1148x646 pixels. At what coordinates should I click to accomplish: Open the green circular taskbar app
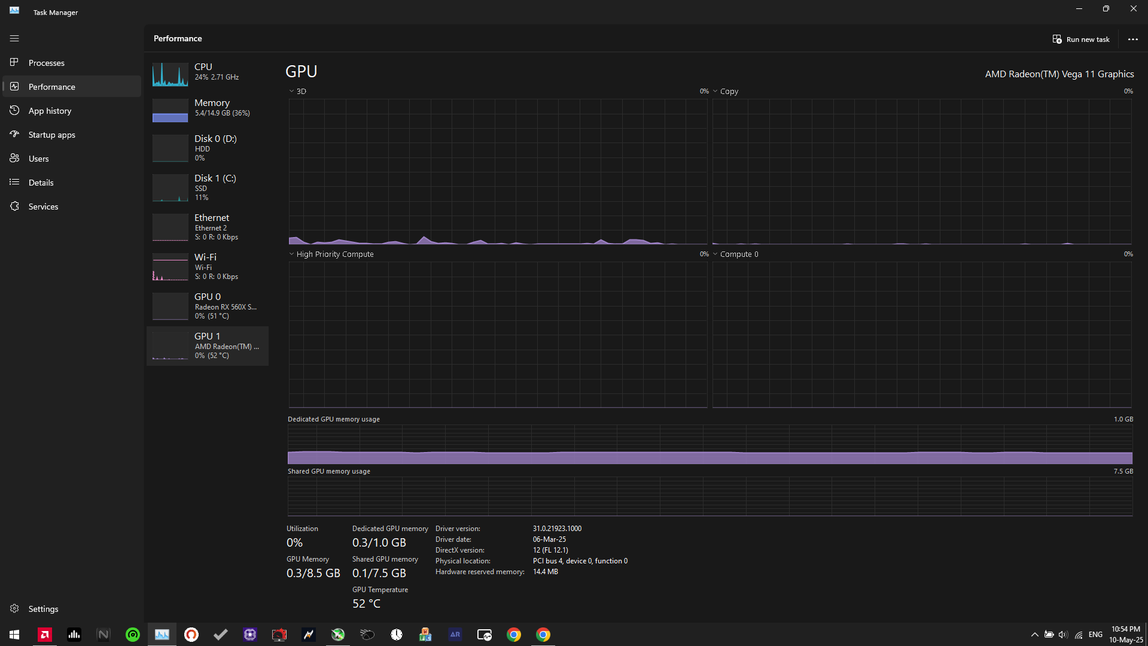133,635
